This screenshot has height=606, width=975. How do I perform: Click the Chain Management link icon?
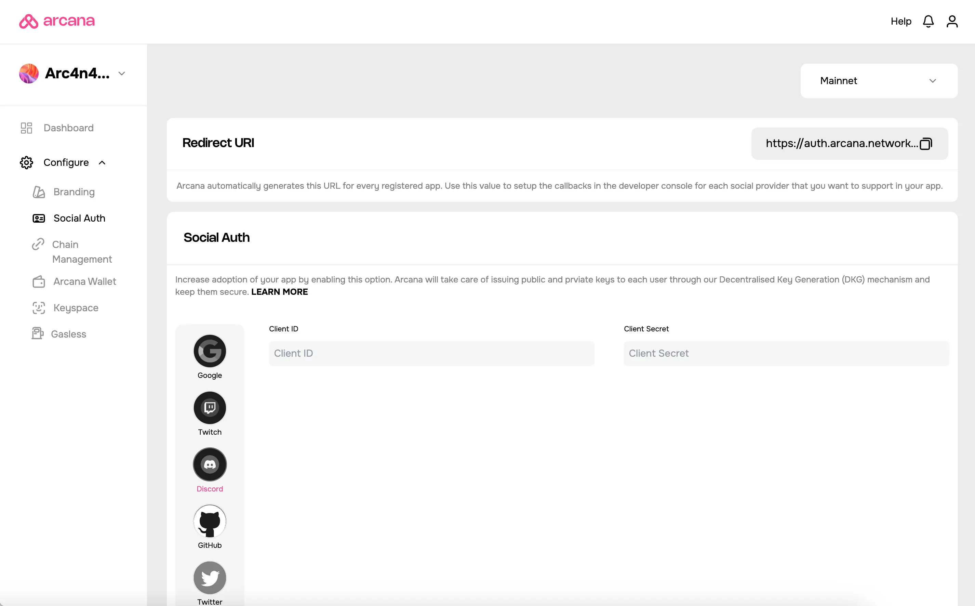(38, 244)
